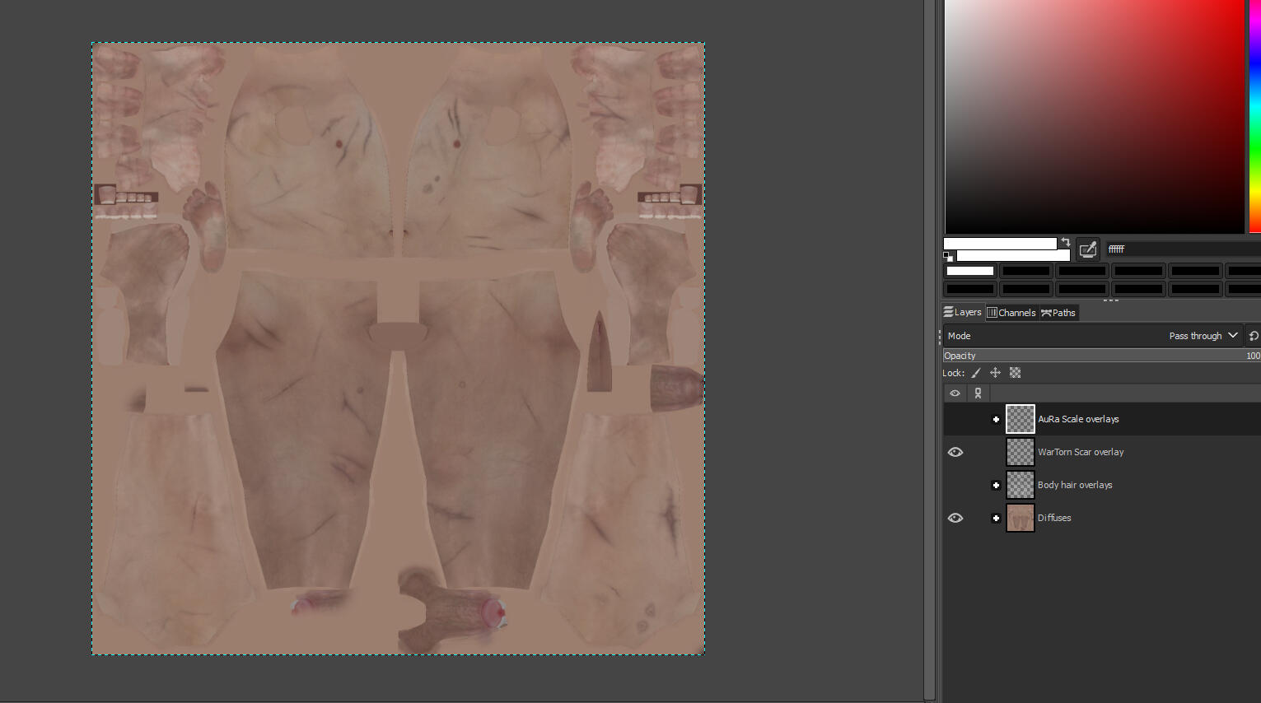Switch to the Channels tab

pos(1011,313)
